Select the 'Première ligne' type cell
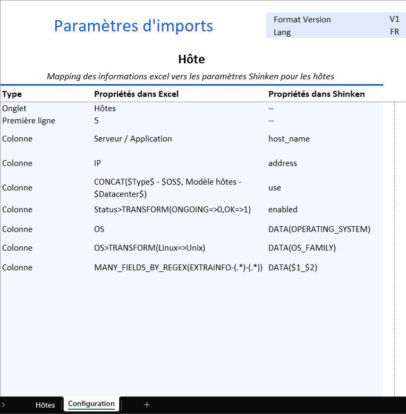Viewport: 406px width, 414px height. (x=29, y=121)
